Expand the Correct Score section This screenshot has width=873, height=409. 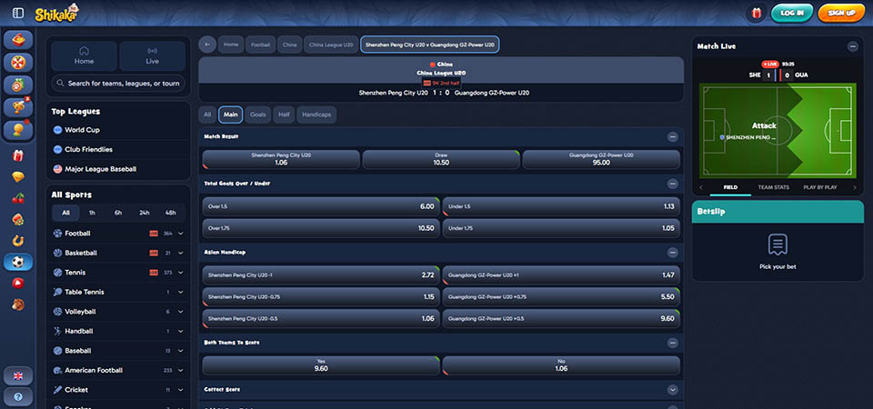coord(673,390)
